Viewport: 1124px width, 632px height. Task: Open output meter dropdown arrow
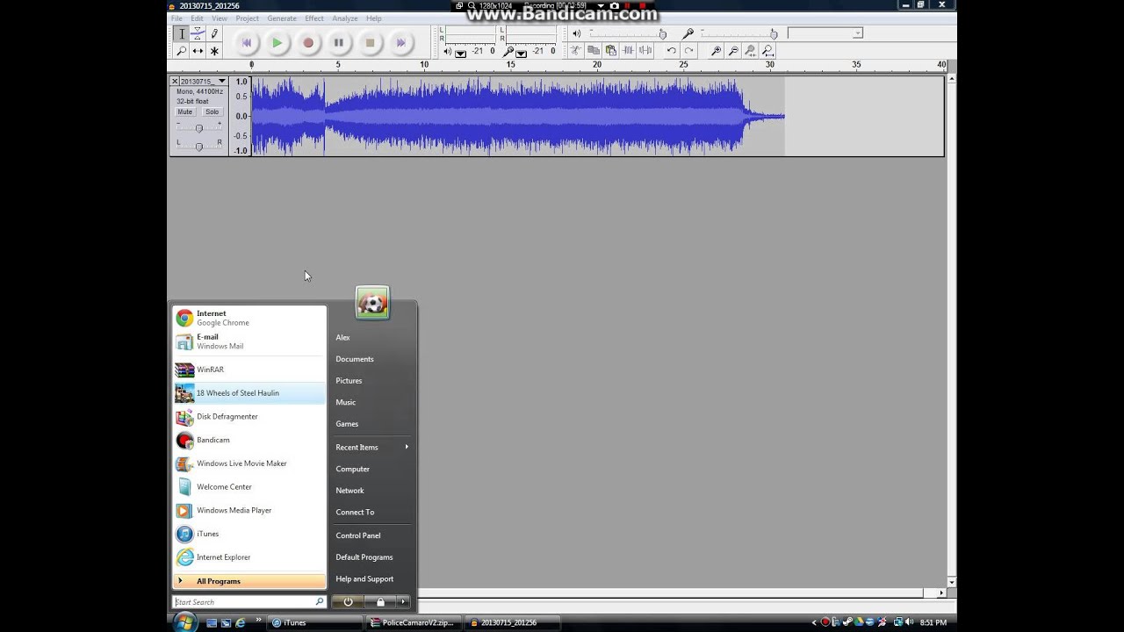coord(461,53)
